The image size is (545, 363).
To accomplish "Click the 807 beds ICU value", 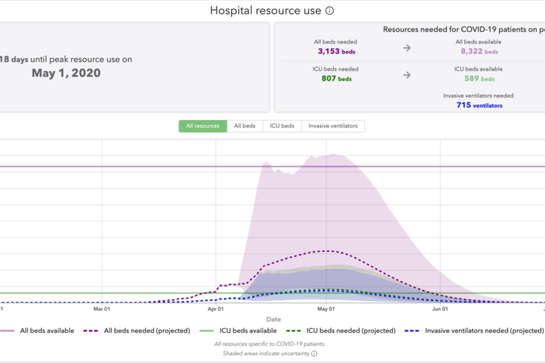I will [336, 78].
